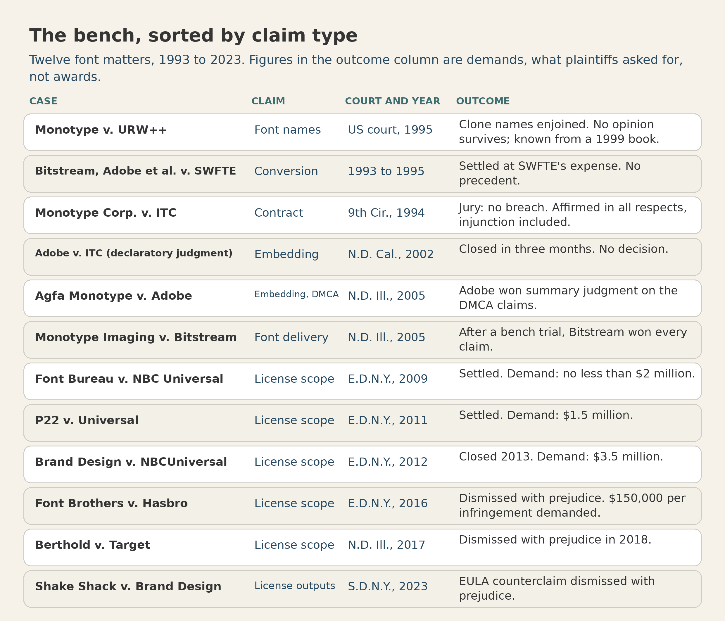Select 'Monotype Imaging v. Bitstream' case
Image resolution: width=725 pixels, height=621 pixels.
[136, 337]
